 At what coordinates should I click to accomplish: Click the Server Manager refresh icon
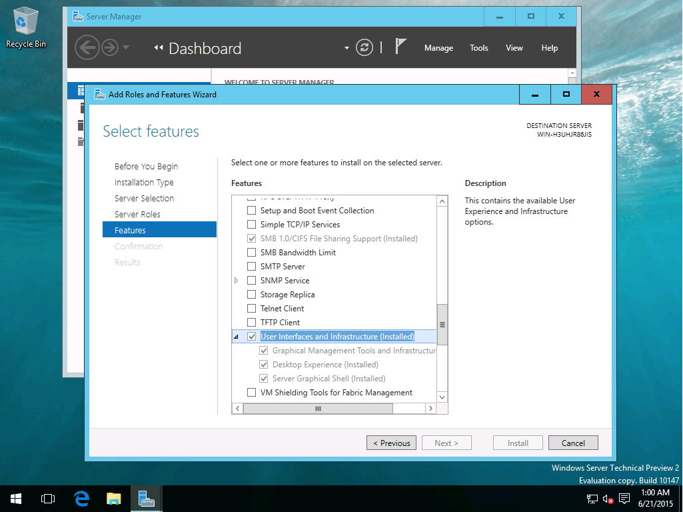(x=364, y=47)
